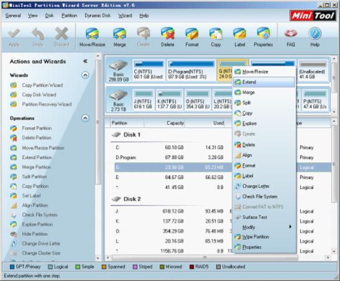Image resolution: width=340 pixels, height=281 pixels.
Task: Click the Partition column header
Action: tap(127, 123)
